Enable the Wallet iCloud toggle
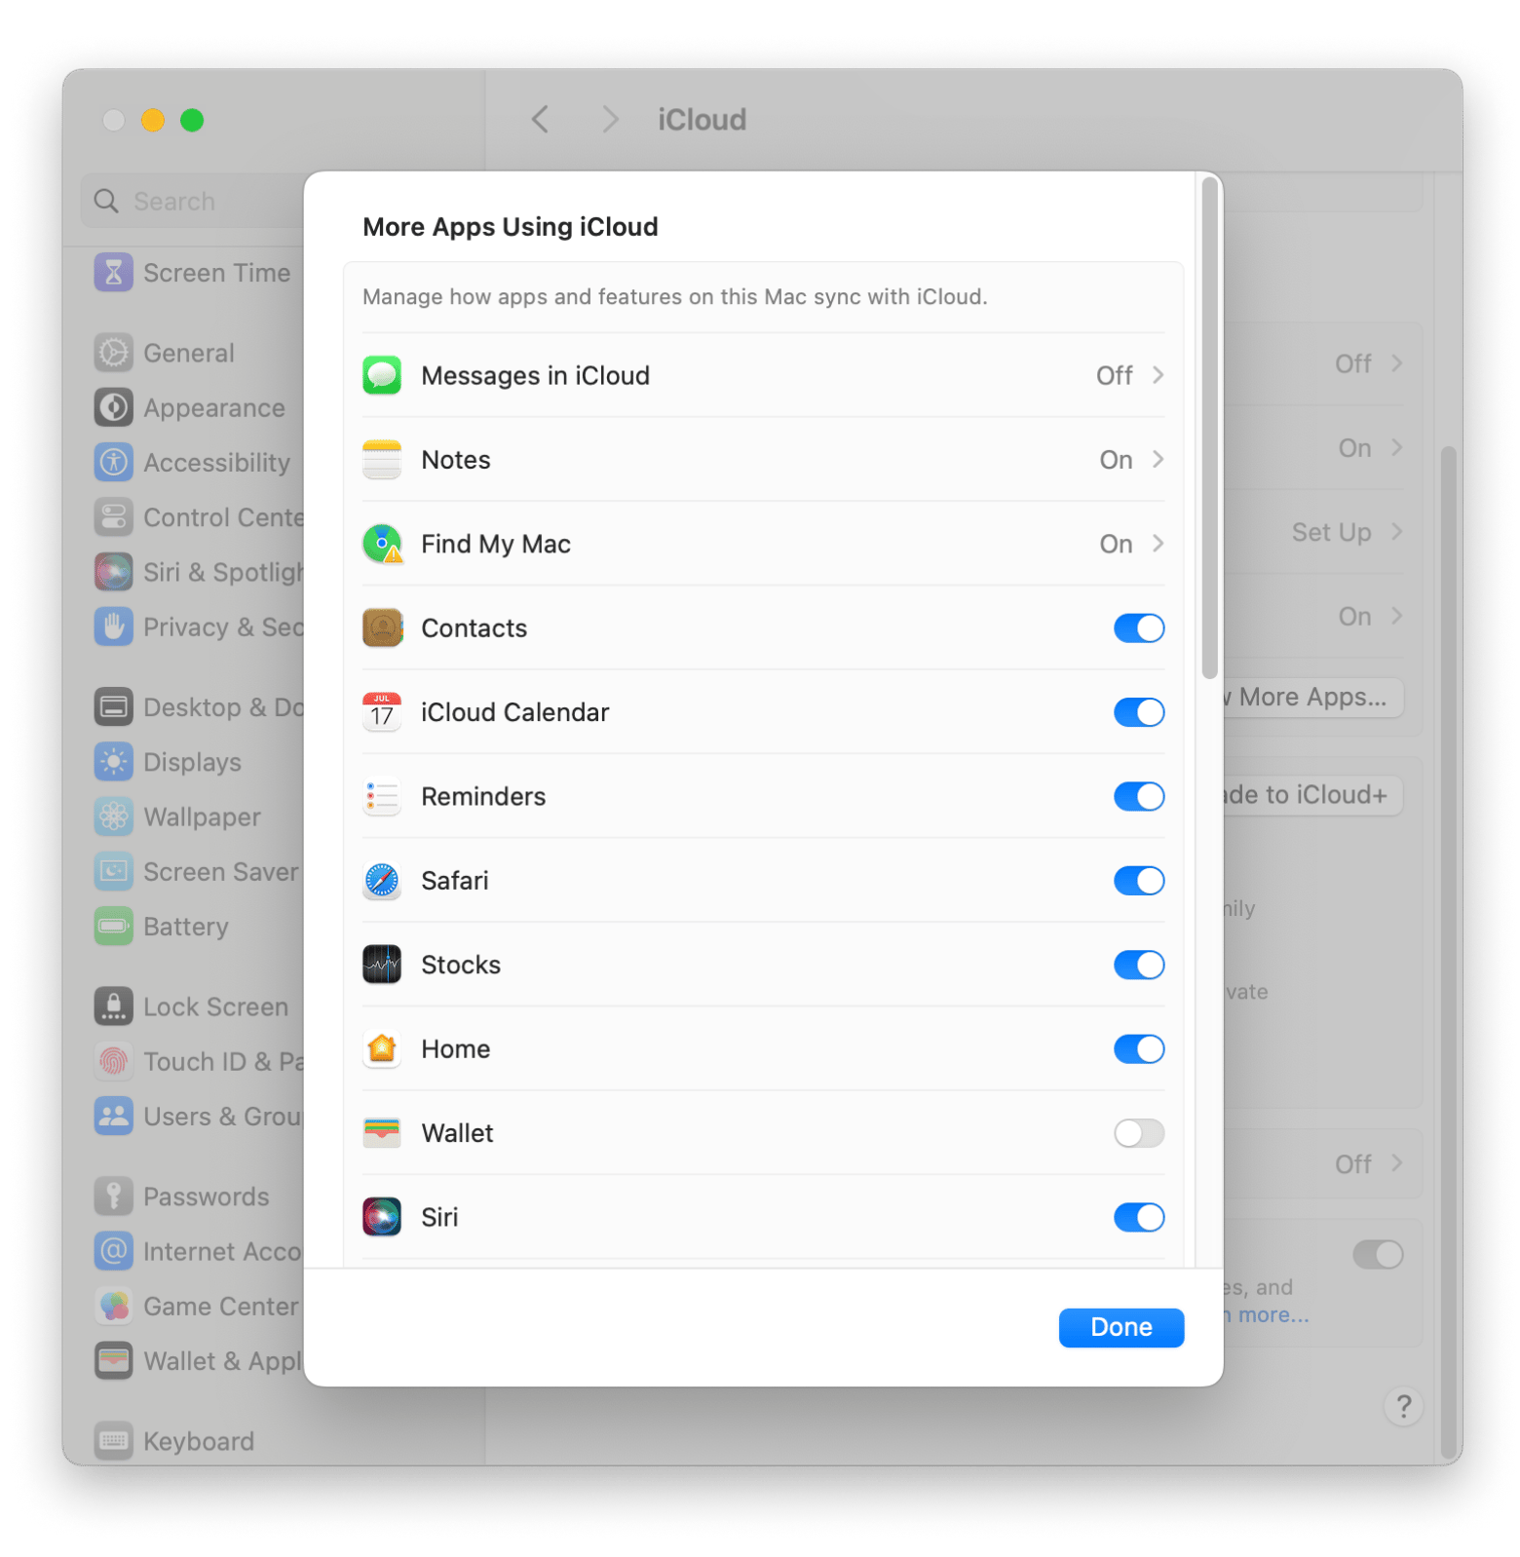The height and width of the screenshot is (1557, 1520). click(x=1138, y=1133)
